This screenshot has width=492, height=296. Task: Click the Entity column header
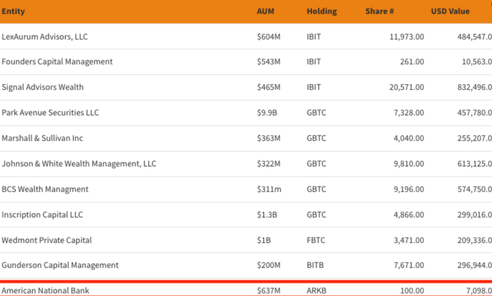pyautogui.click(x=13, y=11)
